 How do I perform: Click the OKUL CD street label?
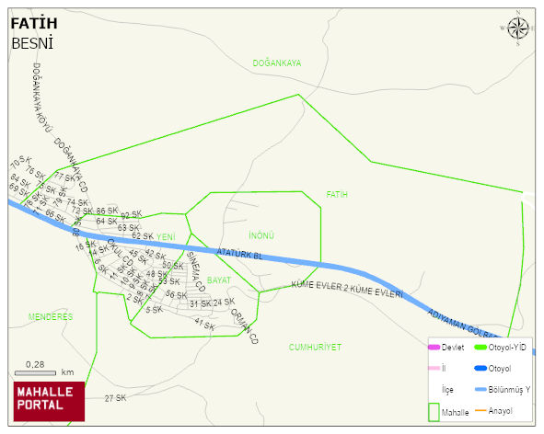tap(120, 252)
